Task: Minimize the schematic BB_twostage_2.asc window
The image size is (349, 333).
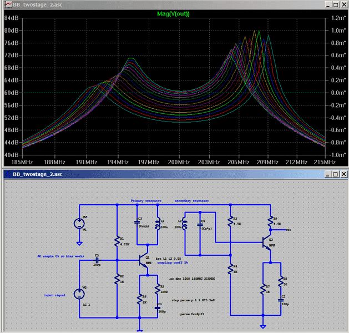Action: click(x=327, y=174)
